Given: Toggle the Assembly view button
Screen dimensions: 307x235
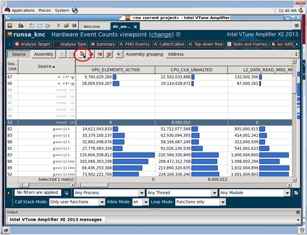Looking at the screenshot, I should click(44, 54).
